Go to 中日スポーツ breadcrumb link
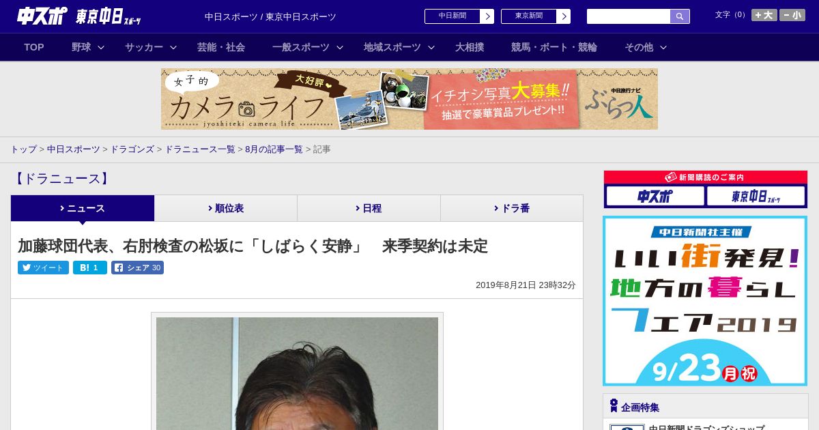The height and width of the screenshot is (430, 819). click(x=74, y=149)
